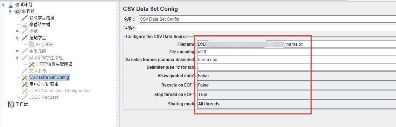The image size is (396, 127).
Task: Expand the 登录 node handle
Action: [x=18, y=31]
